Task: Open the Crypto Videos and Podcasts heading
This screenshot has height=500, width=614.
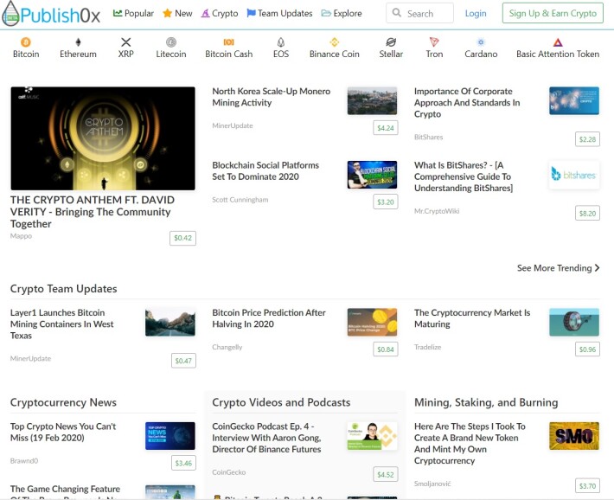Action: tap(281, 402)
